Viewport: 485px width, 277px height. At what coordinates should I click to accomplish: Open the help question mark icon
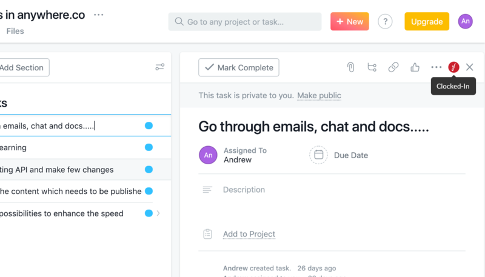(x=385, y=22)
